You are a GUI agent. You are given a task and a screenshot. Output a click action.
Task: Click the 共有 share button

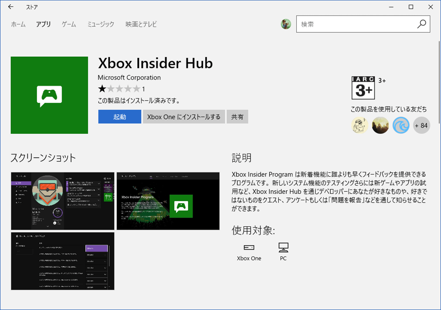[x=237, y=117]
